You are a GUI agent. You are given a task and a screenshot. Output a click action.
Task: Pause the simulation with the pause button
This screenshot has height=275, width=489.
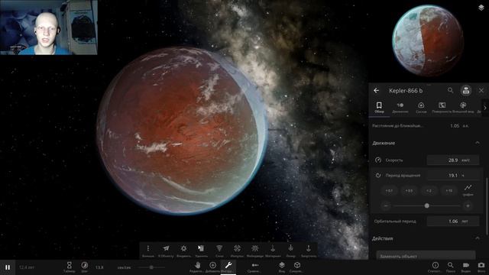coord(8,267)
